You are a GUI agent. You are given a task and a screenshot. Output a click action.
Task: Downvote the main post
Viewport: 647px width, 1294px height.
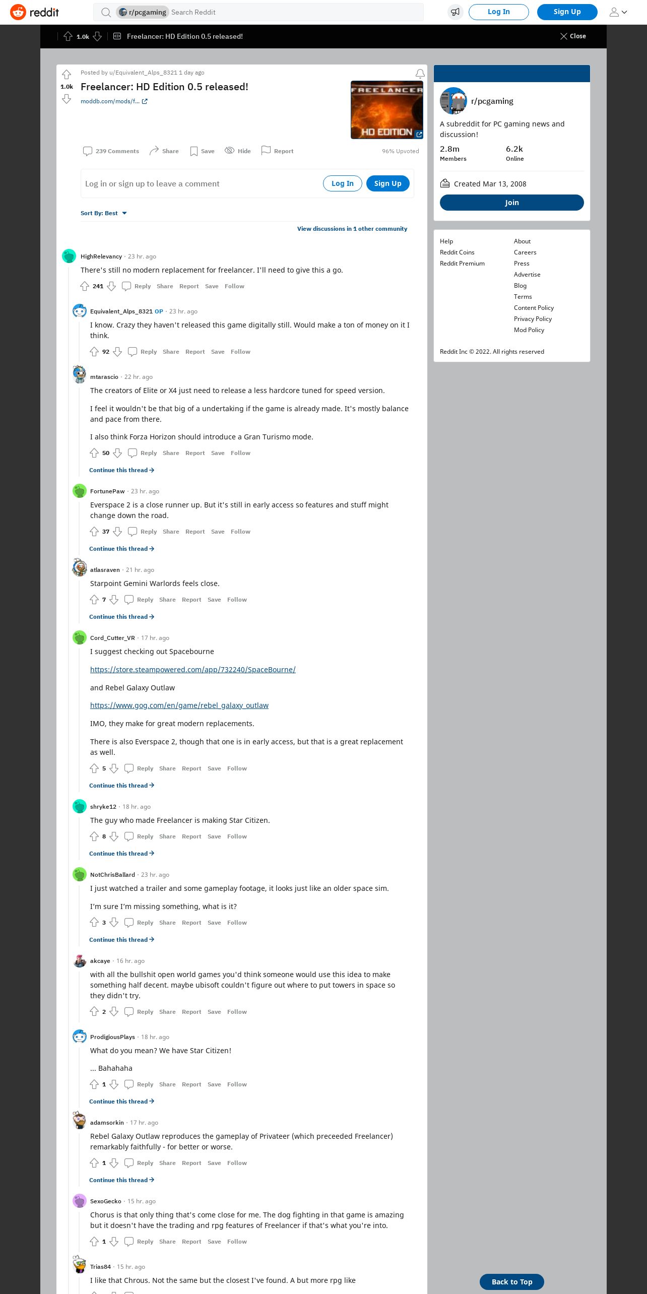(x=67, y=99)
